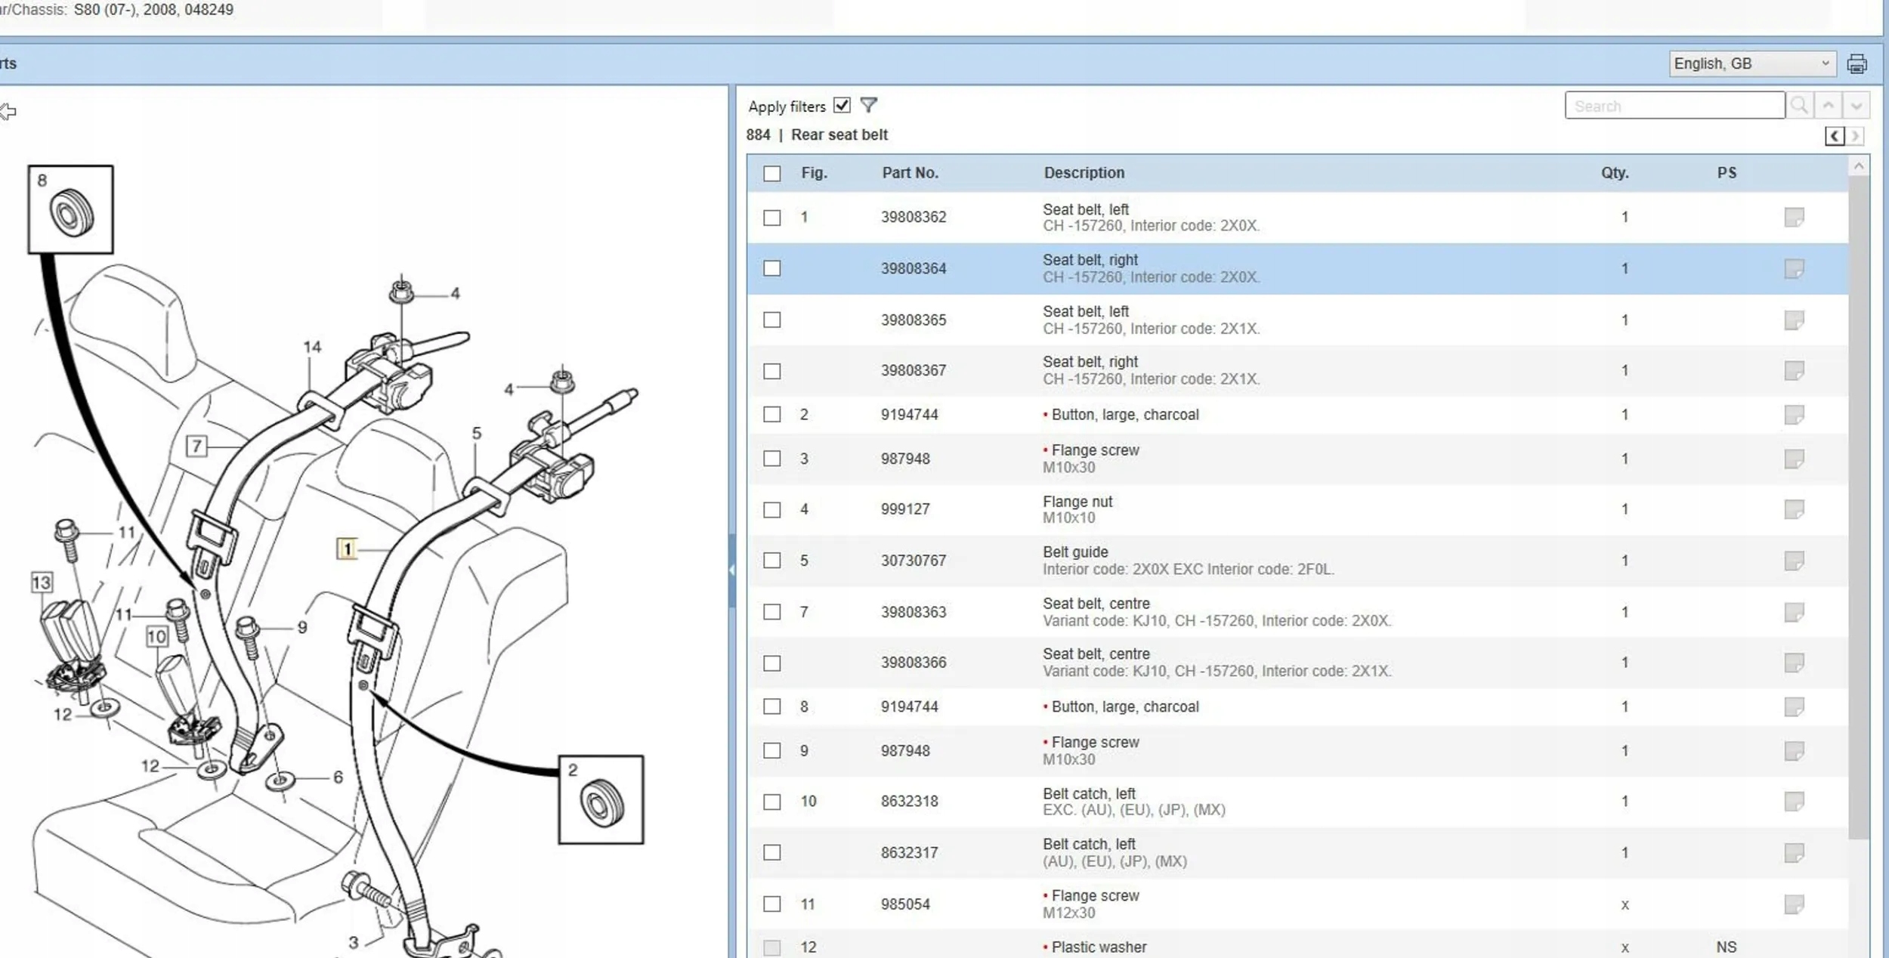Check the box for part 39808367

[x=771, y=372]
